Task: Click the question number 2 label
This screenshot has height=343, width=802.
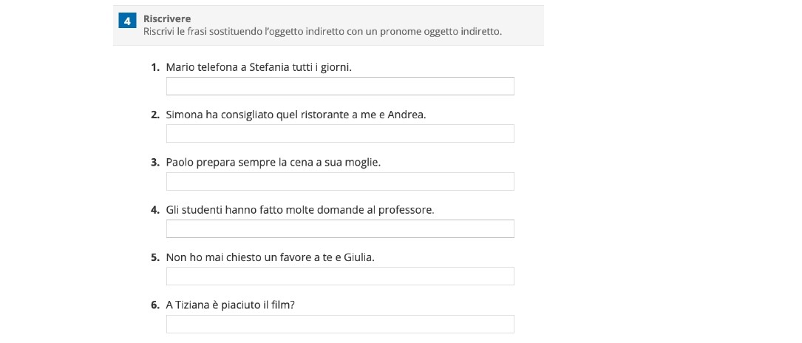Action: [x=155, y=115]
